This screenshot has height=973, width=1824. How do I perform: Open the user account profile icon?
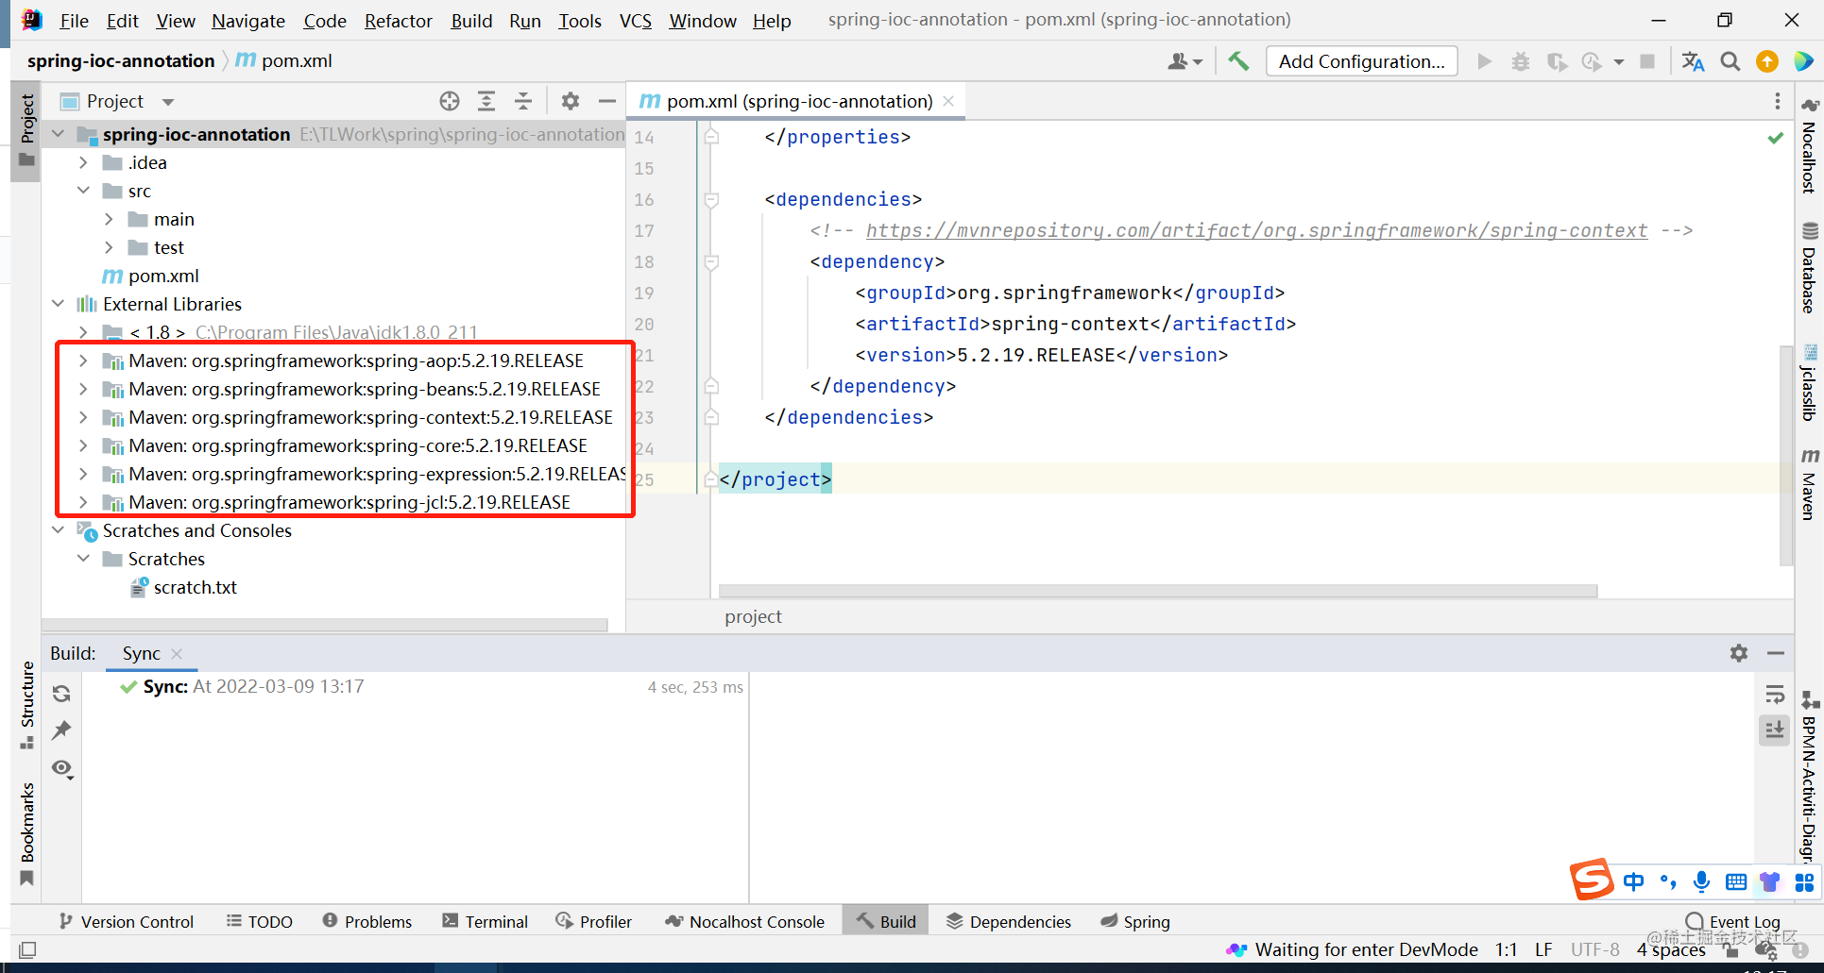[x=1185, y=61]
